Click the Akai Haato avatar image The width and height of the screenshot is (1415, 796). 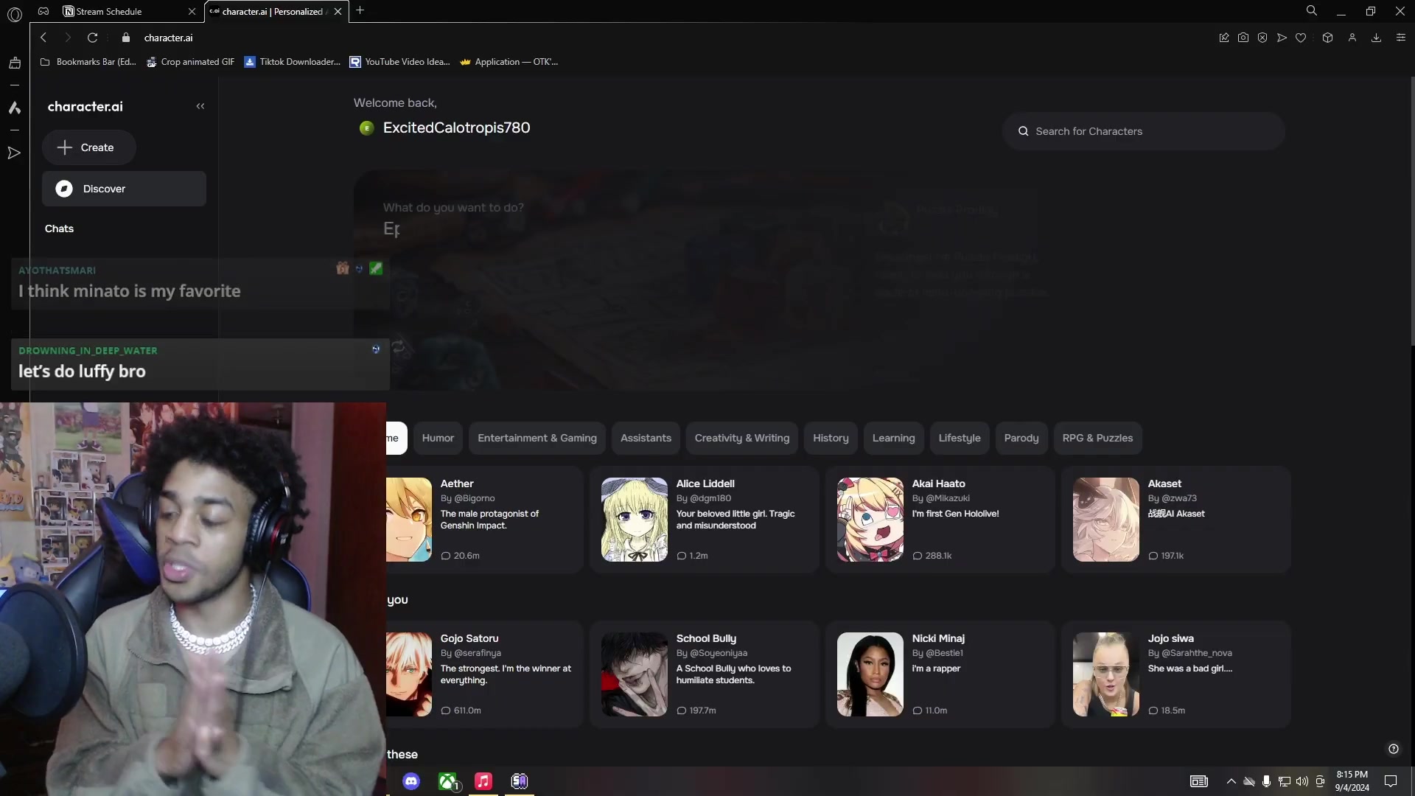click(870, 520)
